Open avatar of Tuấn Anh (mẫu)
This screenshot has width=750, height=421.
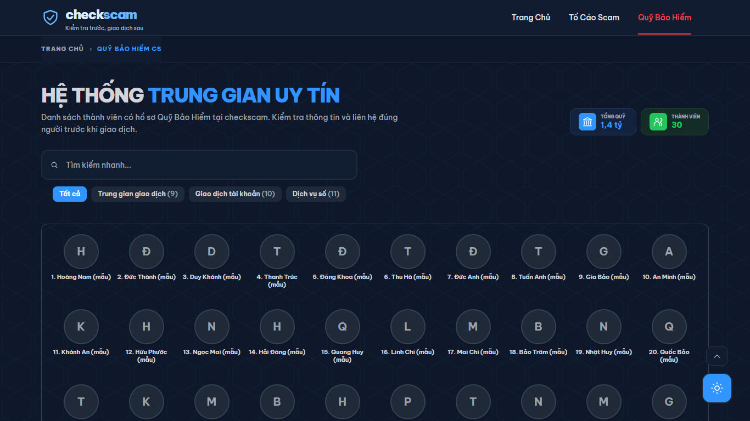[538, 252]
